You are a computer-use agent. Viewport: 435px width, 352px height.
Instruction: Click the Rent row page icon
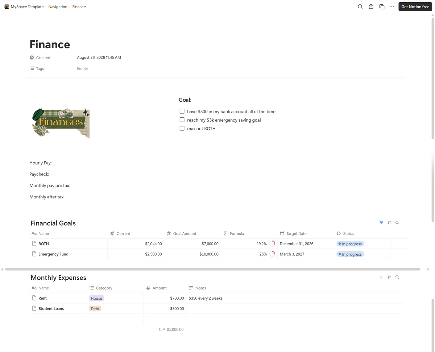[34, 298]
